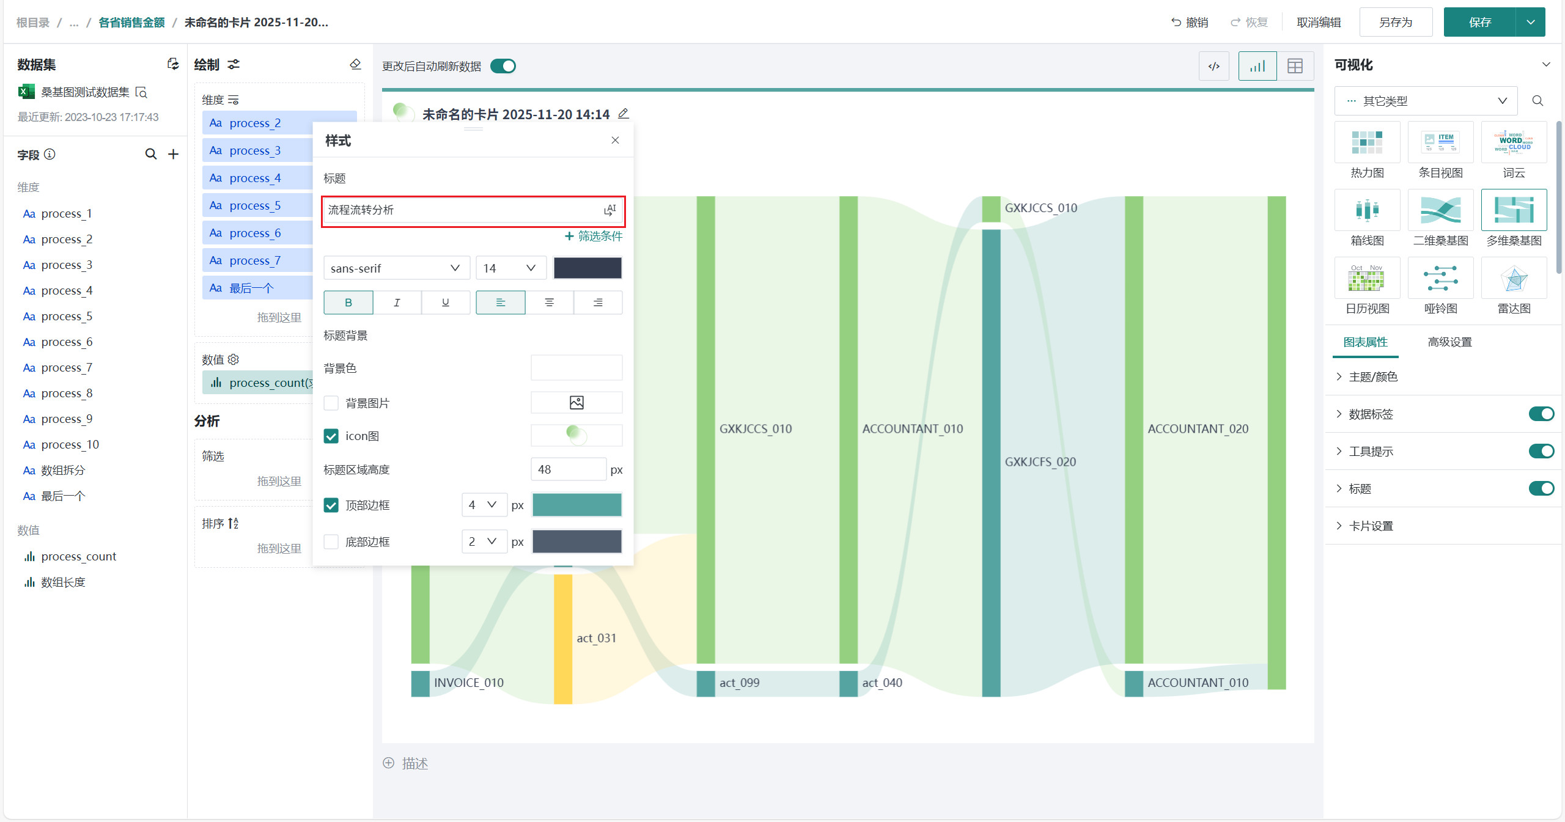Enable the 背景图片 checkbox
1565x822 pixels.
(x=331, y=403)
